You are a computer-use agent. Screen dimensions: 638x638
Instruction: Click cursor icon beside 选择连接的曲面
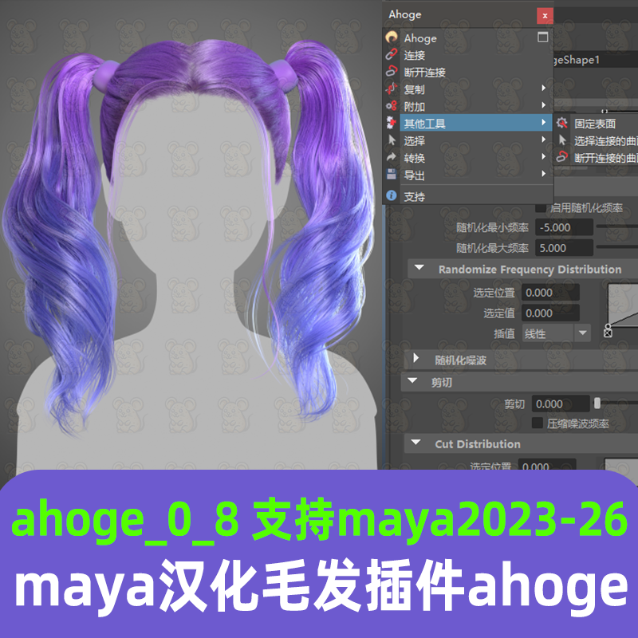pos(562,140)
